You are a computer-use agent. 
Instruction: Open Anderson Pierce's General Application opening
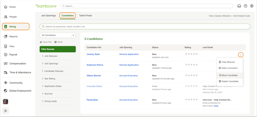click(x=129, y=65)
